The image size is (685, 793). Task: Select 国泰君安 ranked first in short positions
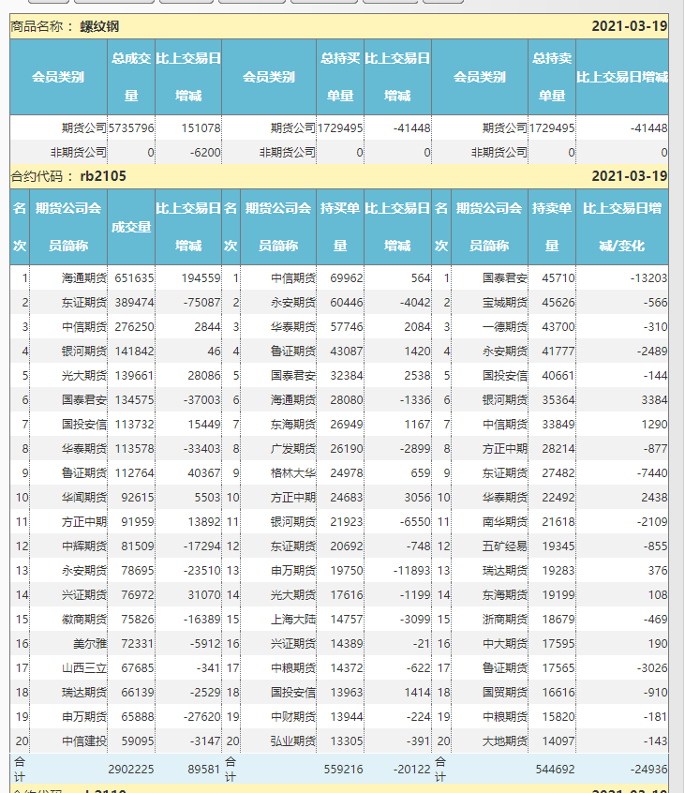(504, 278)
